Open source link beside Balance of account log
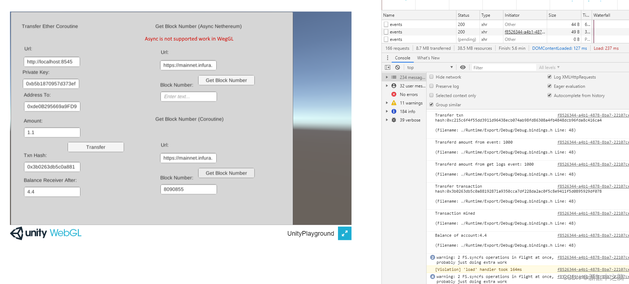Screen dimensions: 629x284 point(593,235)
